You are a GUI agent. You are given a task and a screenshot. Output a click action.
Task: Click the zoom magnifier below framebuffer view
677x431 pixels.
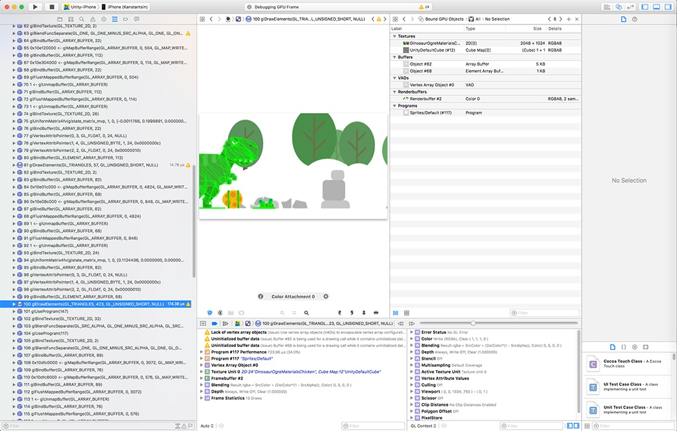306,313
